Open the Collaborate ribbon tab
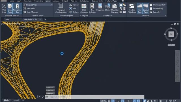Screen dimensions: 181x102 coord(85,1)
